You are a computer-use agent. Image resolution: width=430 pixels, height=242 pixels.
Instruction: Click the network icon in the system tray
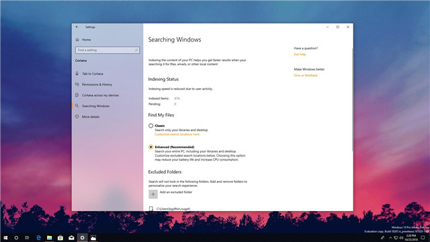(396, 237)
